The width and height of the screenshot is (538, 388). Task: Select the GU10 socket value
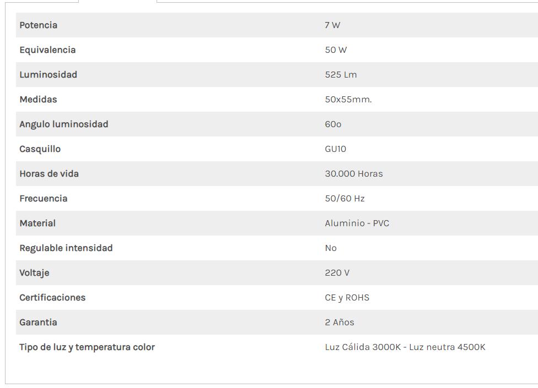(335, 149)
